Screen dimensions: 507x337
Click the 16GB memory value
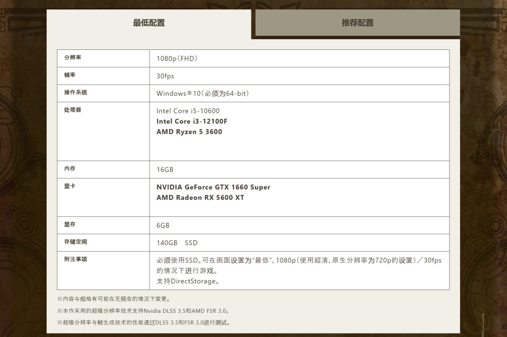click(x=165, y=169)
